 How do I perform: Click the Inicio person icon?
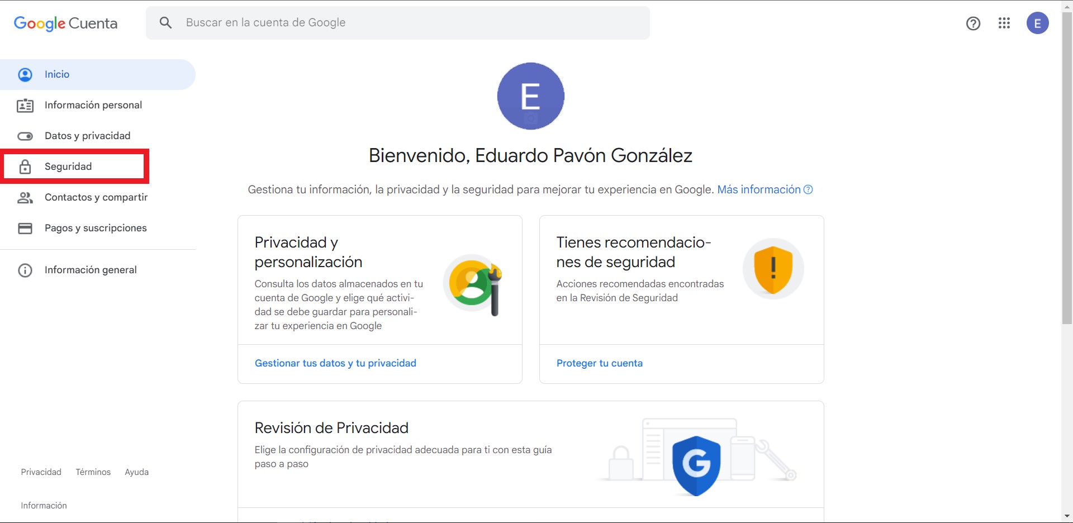coord(25,74)
